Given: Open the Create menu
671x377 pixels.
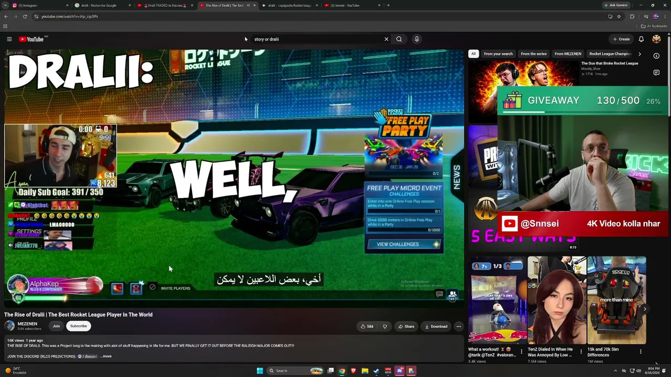Looking at the screenshot, I should point(621,39).
